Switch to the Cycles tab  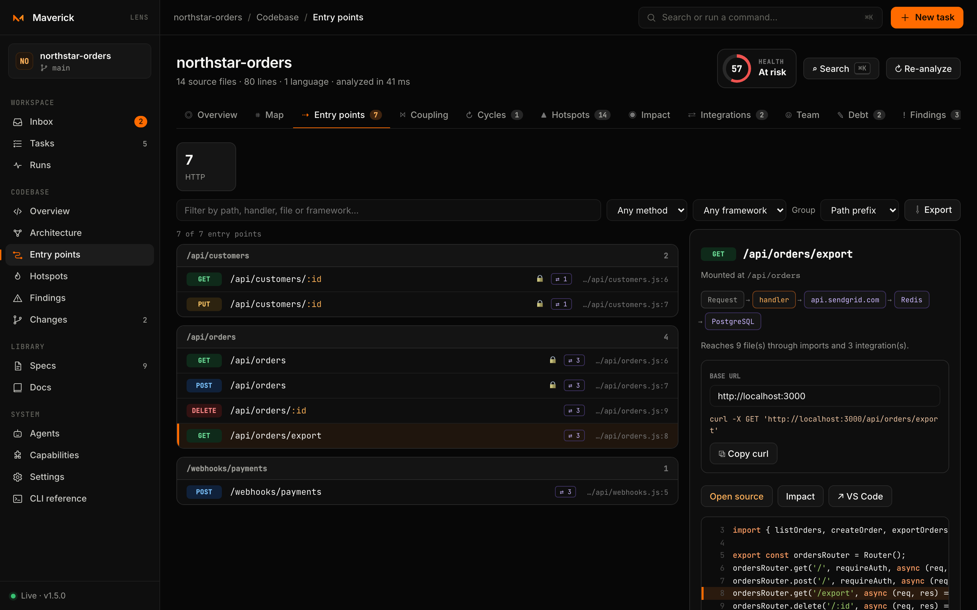pyautogui.click(x=494, y=115)
